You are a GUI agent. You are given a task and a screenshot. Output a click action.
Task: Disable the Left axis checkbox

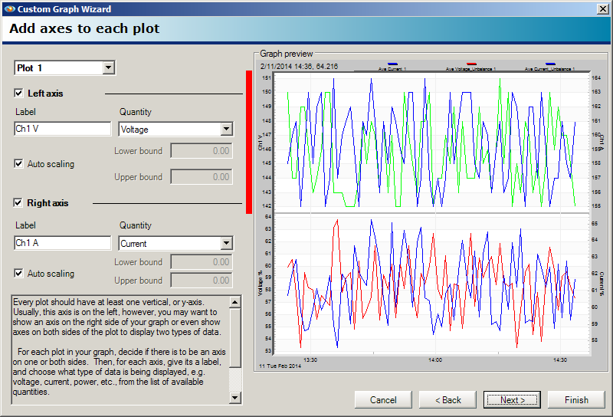(x=19, y=94)
